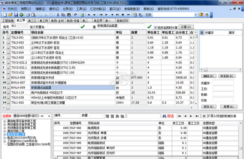Toggle 修改后即时计算 checkbox
Screen dimensions: 244x159
[155, 27]
